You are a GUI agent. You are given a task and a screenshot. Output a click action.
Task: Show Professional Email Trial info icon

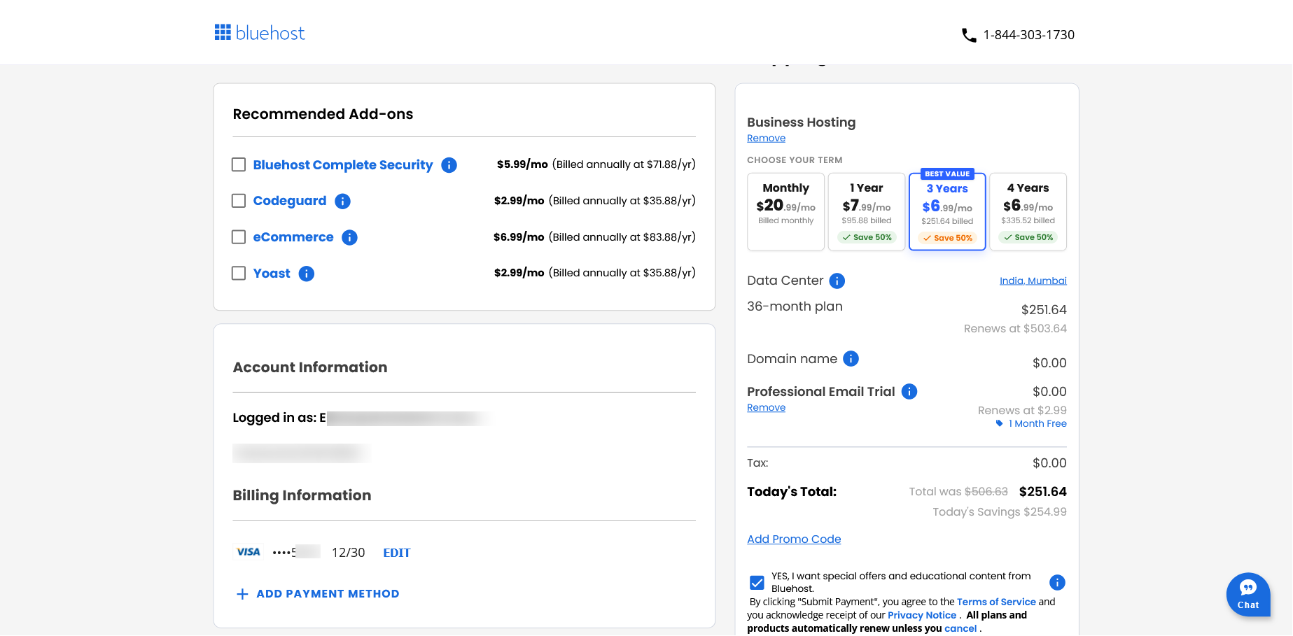tap(909, 392)
